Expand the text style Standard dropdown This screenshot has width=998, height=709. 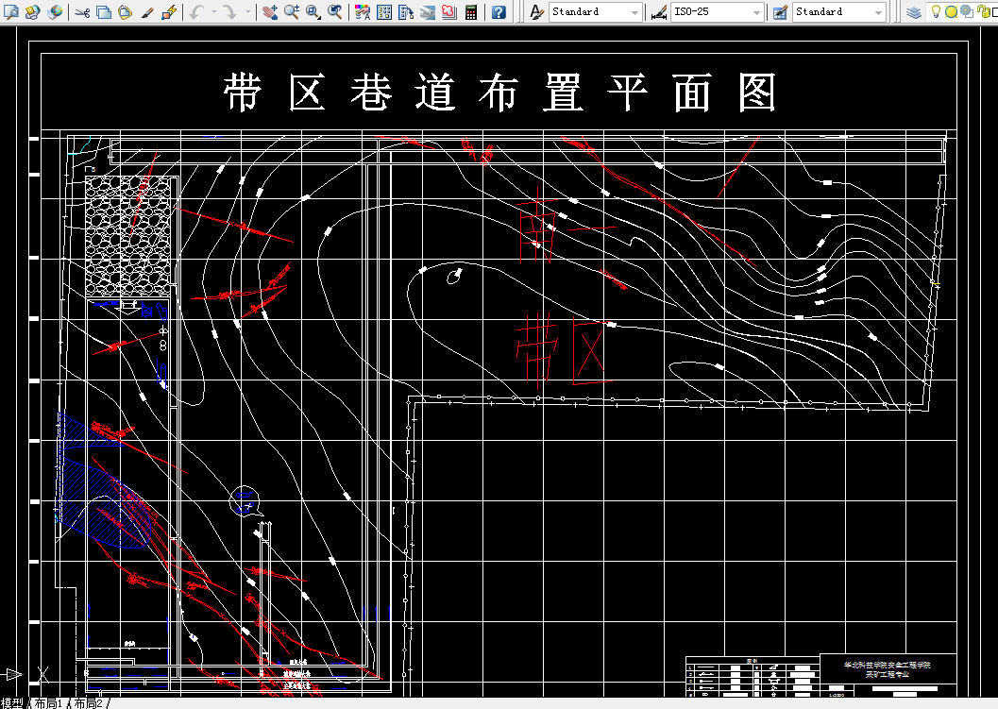click(634, 12)
